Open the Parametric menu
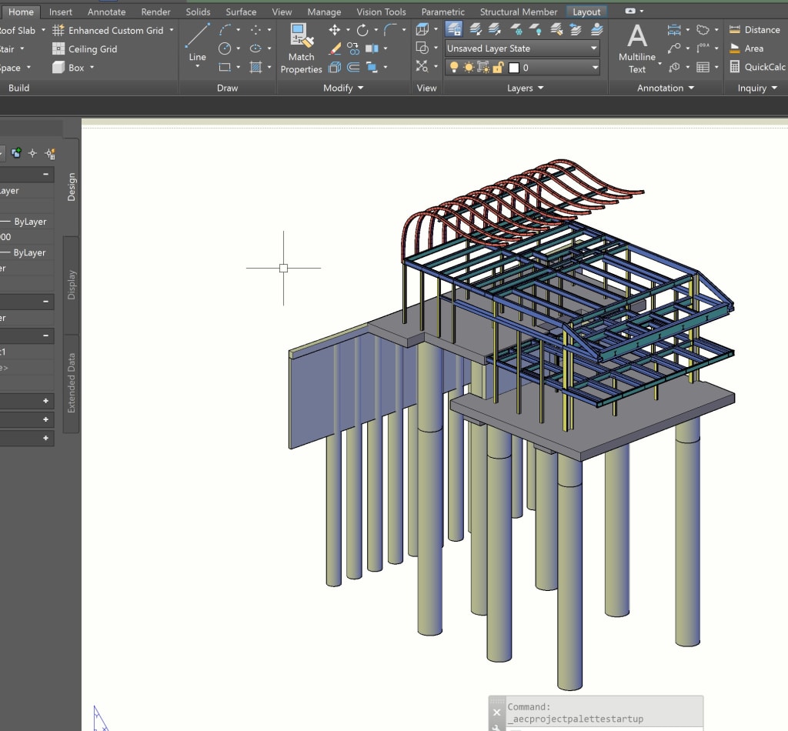This screenshot has width=788, height=731. tap(442, 12)
